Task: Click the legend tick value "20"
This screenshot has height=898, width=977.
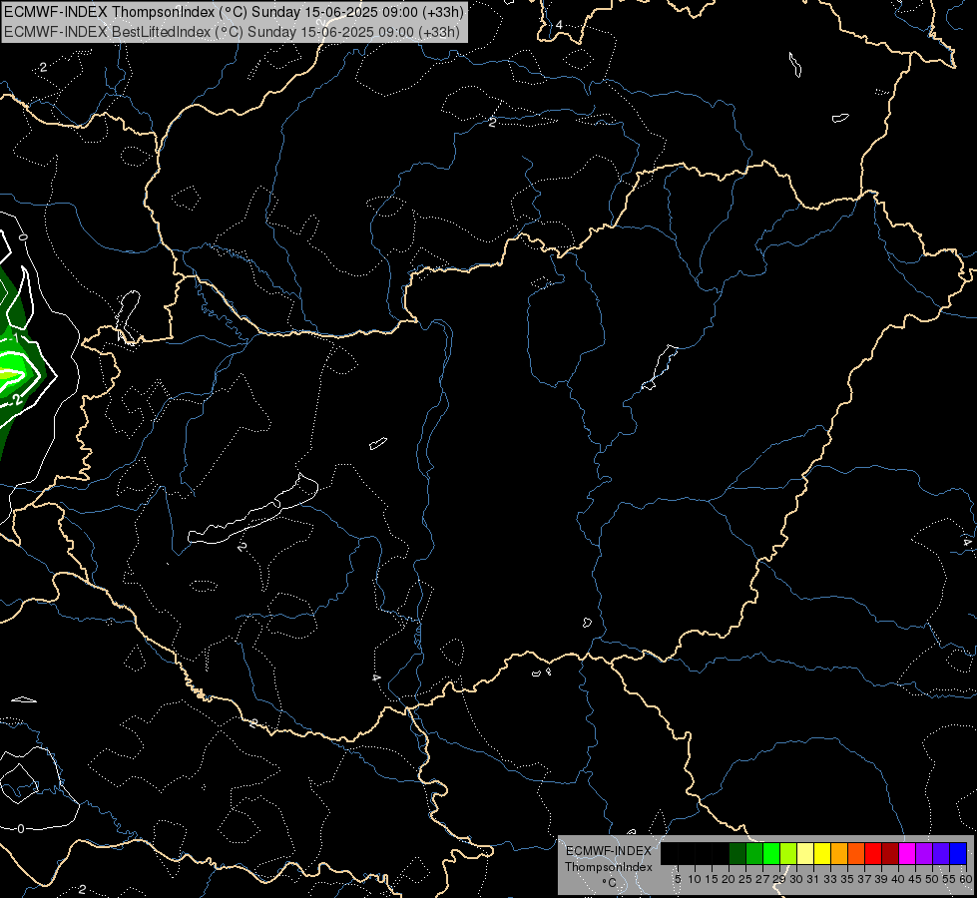Action: pos(730,879)
